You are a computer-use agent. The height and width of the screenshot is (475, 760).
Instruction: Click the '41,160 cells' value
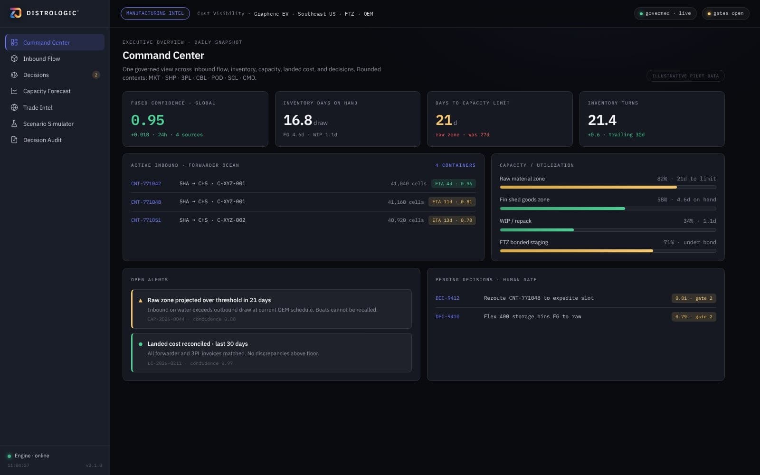pyautogui.click(x=406, y=202)
